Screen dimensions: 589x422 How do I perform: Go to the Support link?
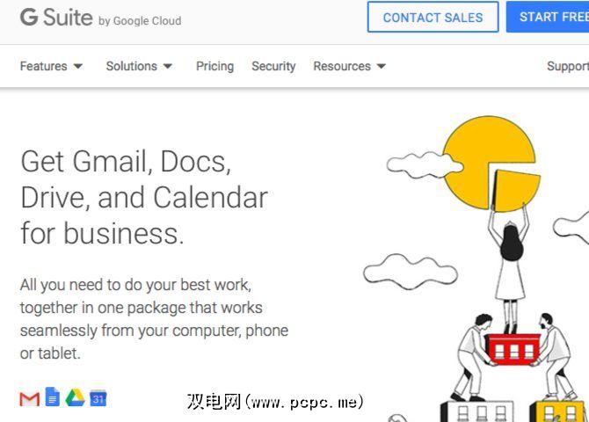(568, 66)
